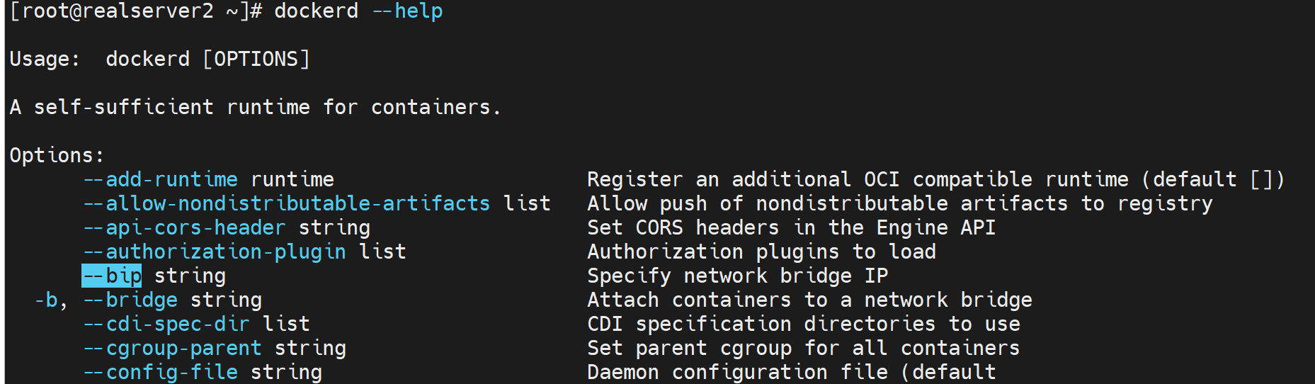Image resolution: width=1315 pixels, height=384 pixels.
Task: Click the --allow-nondistributable-artifacts option
Action: tap(287, 203)
